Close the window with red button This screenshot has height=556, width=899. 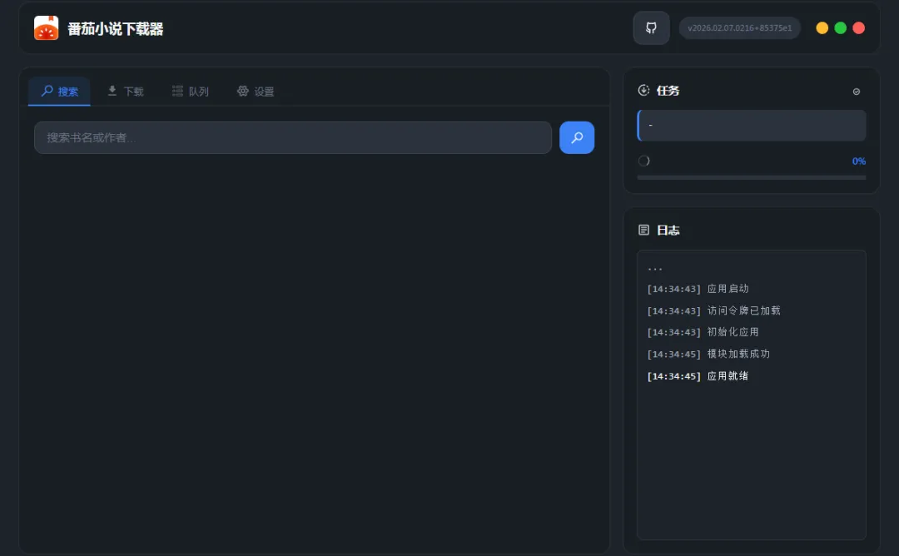[x=858, y=28]
